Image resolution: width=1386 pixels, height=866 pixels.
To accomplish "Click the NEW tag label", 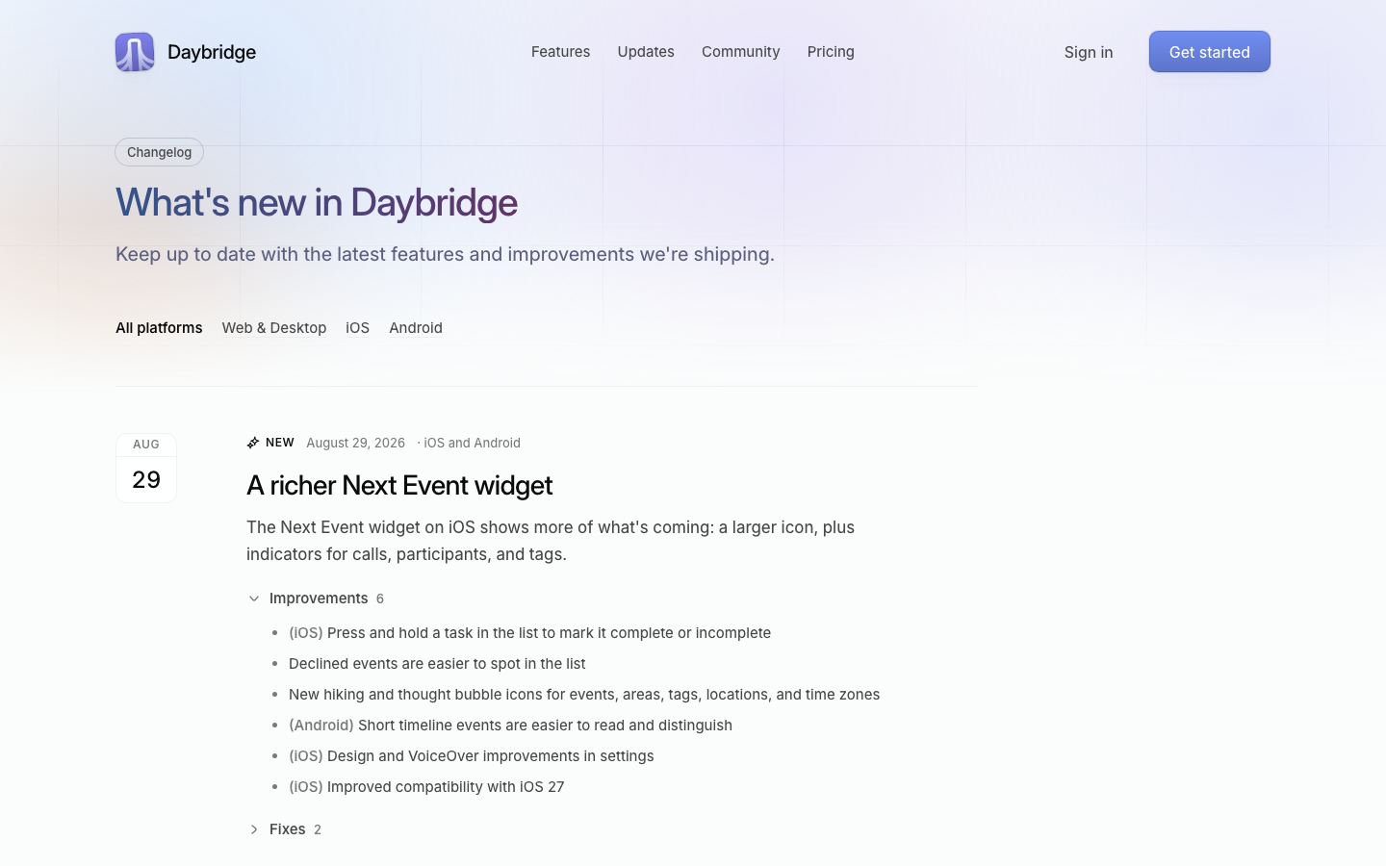I will 280,443.
